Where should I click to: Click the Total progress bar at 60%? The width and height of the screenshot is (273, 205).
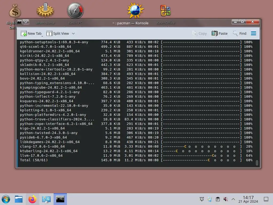tap(201, 160)
